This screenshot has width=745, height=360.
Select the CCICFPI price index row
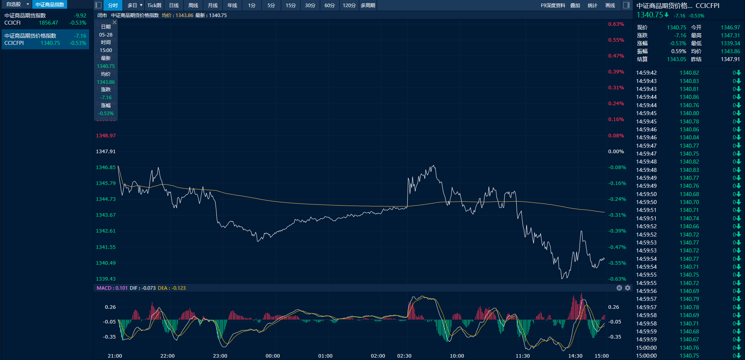(x=45, y=39)
